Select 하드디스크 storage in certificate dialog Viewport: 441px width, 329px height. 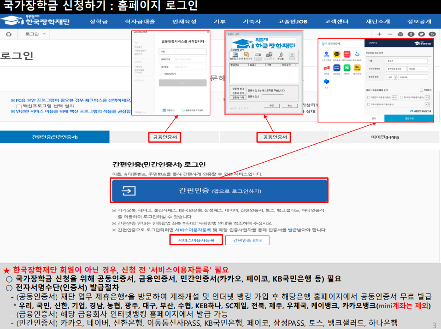click(235, 55)
